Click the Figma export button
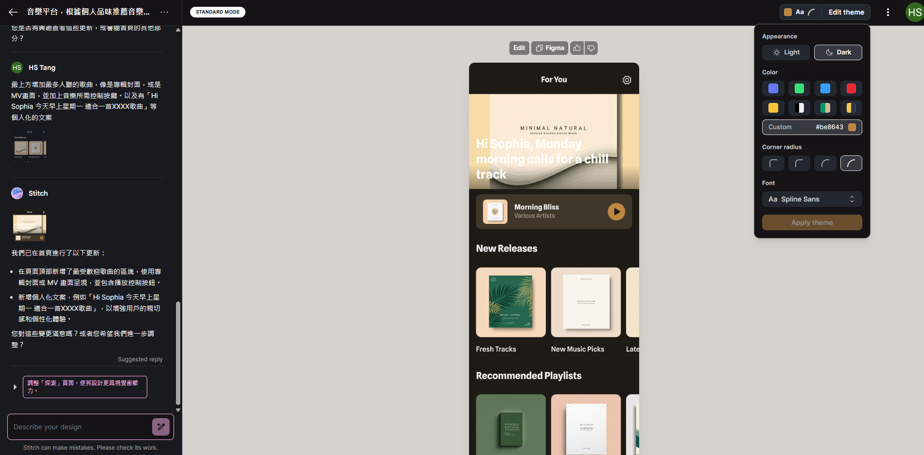The height and width of the screenshot is (455, 924). 550,48
